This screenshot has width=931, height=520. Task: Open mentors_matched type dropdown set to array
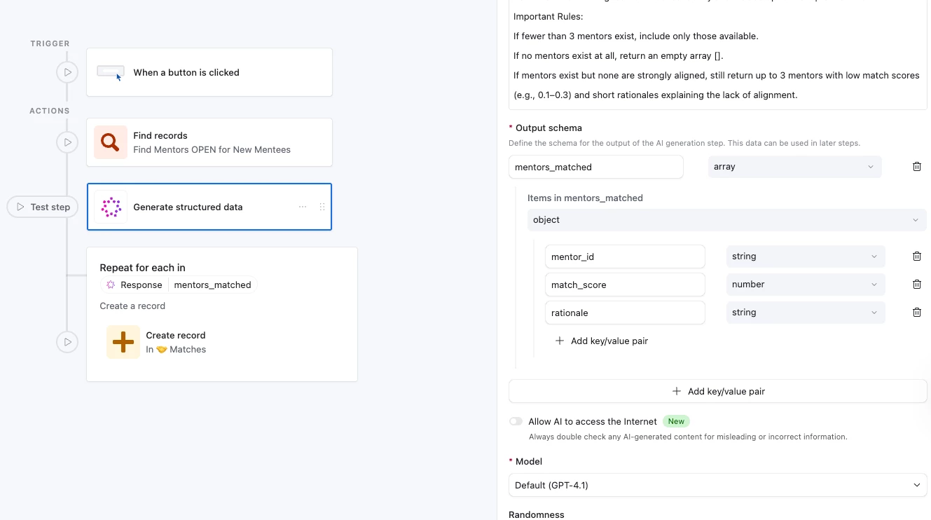point(794,167)
